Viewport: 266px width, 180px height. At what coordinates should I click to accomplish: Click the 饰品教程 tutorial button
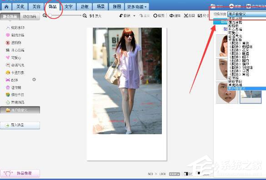tap(20, 173)
